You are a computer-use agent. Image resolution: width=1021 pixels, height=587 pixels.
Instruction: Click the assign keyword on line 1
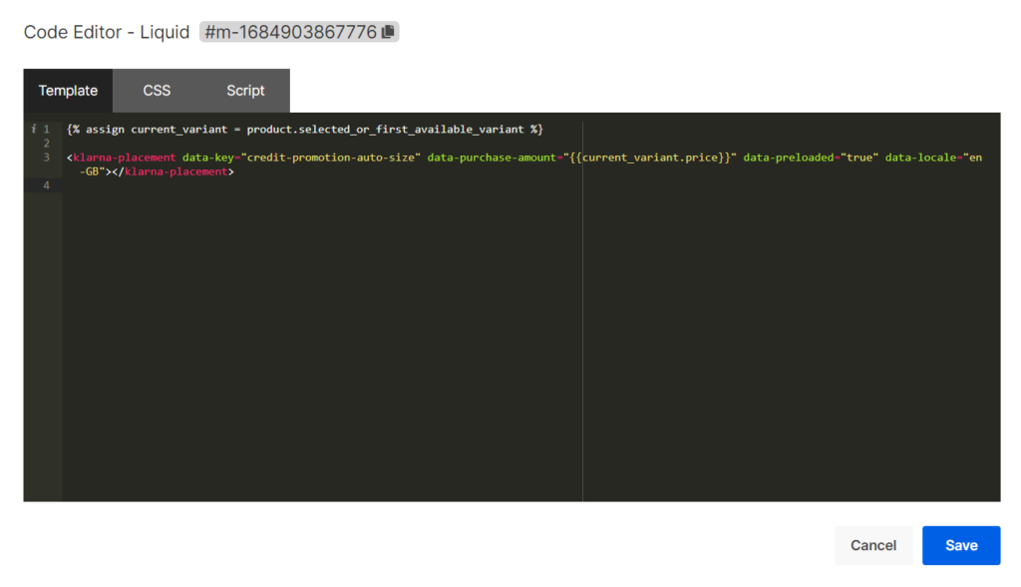[106, 130]
